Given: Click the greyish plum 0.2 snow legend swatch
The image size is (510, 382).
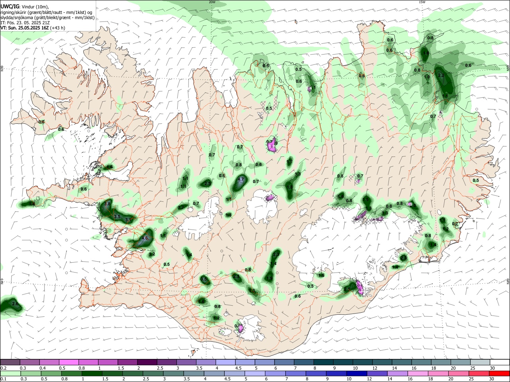Looking at the screenshot, I should click(x=10, y=362).
